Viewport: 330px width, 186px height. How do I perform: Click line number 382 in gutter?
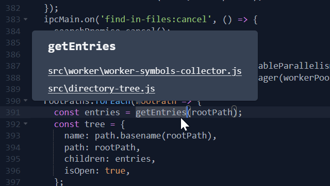point(13,8)
